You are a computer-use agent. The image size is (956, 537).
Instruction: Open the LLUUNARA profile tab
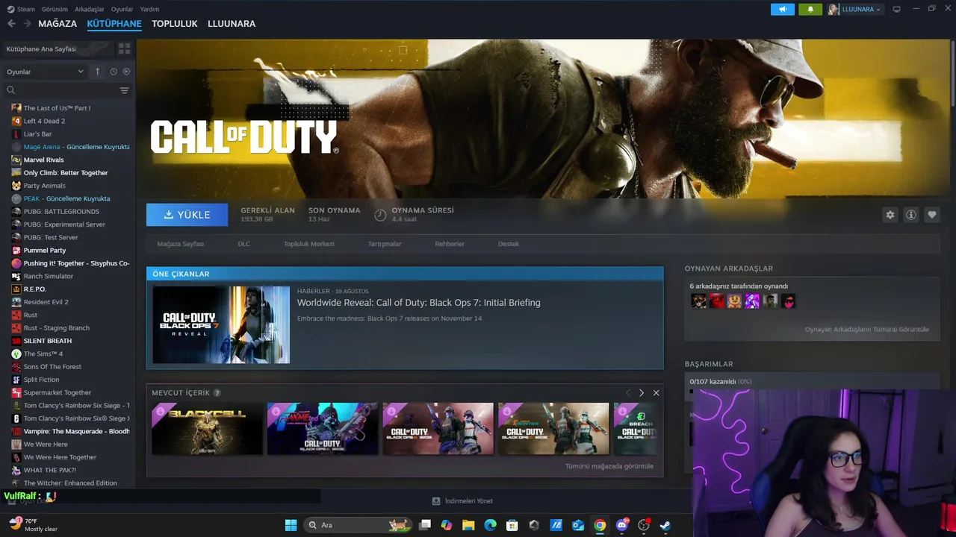click(232, 24)
